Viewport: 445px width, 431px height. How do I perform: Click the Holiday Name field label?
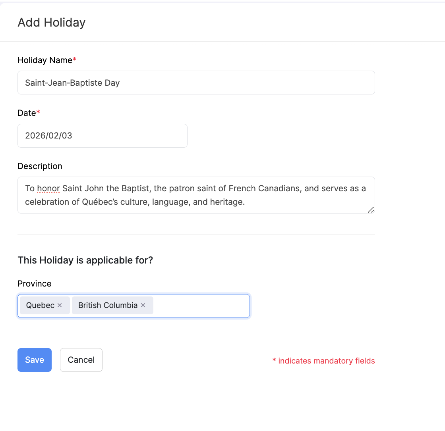pyautogui.click(x=45, y=60)
